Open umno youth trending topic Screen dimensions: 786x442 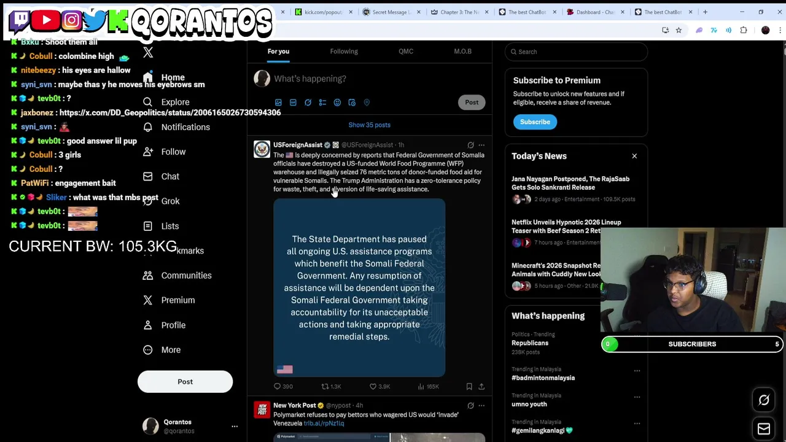(x=529, y=405)
